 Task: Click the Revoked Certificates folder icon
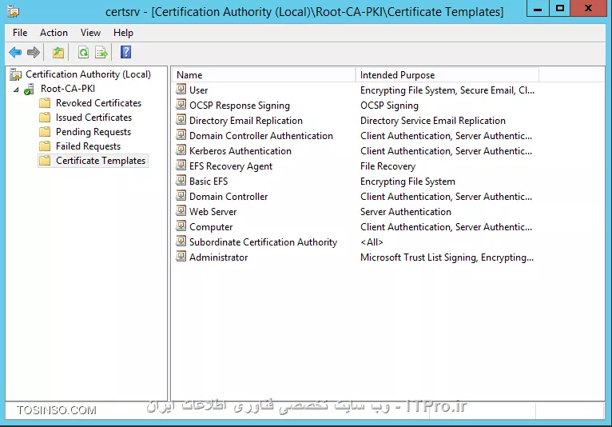click(x=45, y=103)
